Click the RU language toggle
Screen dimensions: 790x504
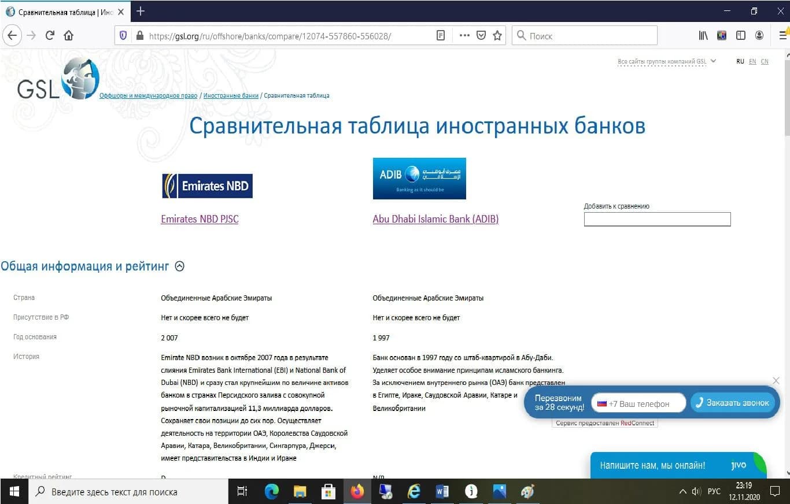[740, 61]
